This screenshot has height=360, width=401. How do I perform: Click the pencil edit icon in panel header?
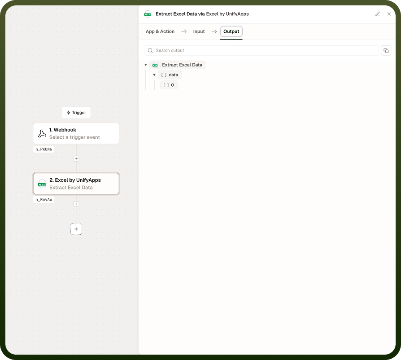tap(378, 14)
